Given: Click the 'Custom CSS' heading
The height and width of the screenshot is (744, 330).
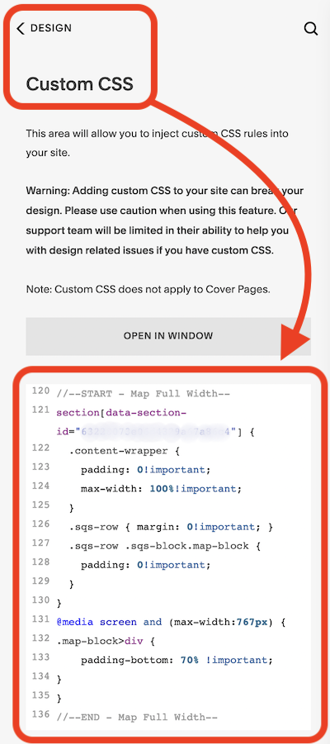Looking at the screenshot, I should (x=80, y=84).
